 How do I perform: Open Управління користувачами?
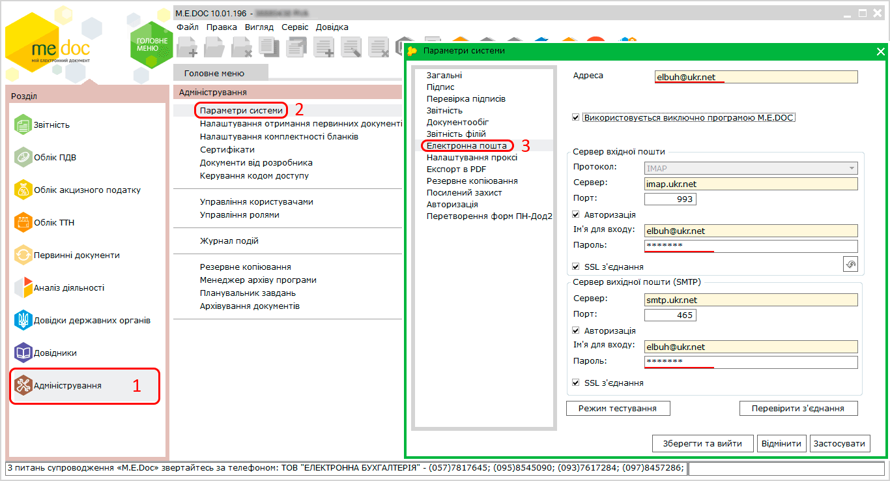pyautogui.click(x=256, y=201)
